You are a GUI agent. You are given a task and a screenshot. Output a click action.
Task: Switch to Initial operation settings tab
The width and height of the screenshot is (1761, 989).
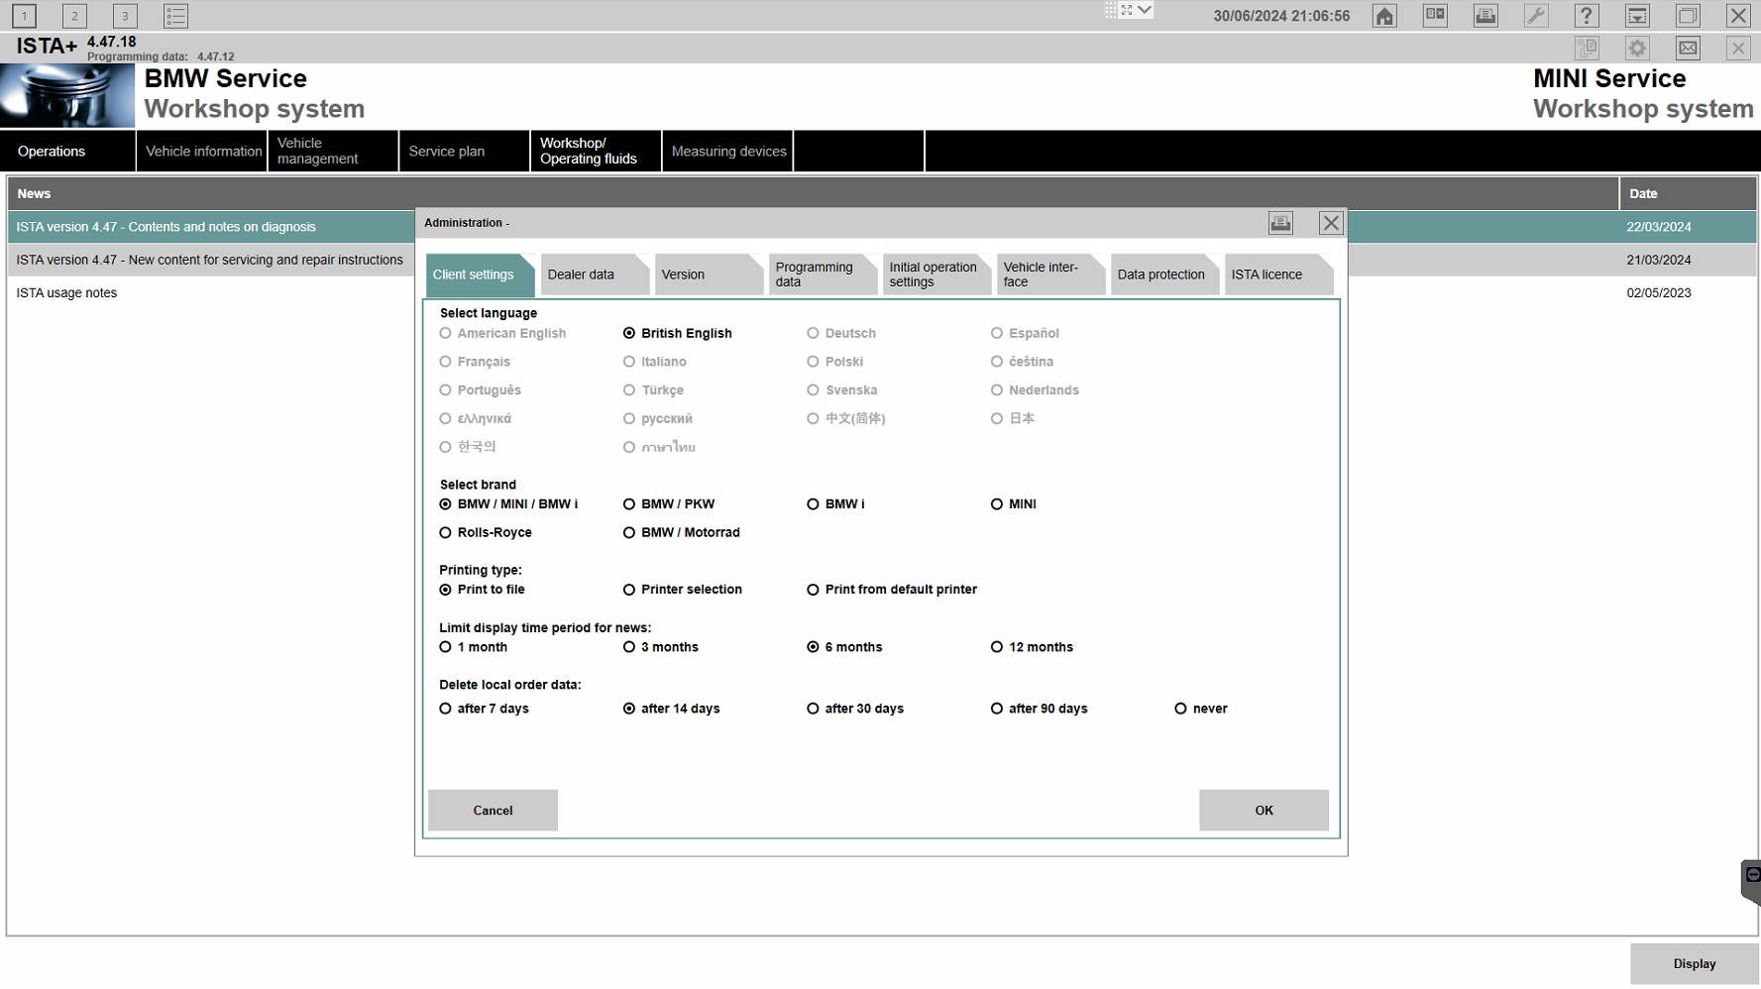(936, 275)
